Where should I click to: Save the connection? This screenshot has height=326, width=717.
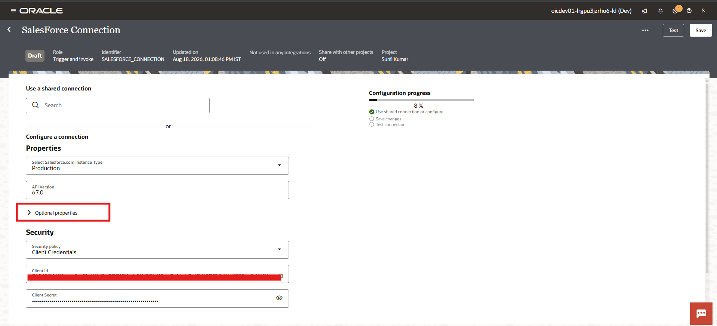[701, 30]
